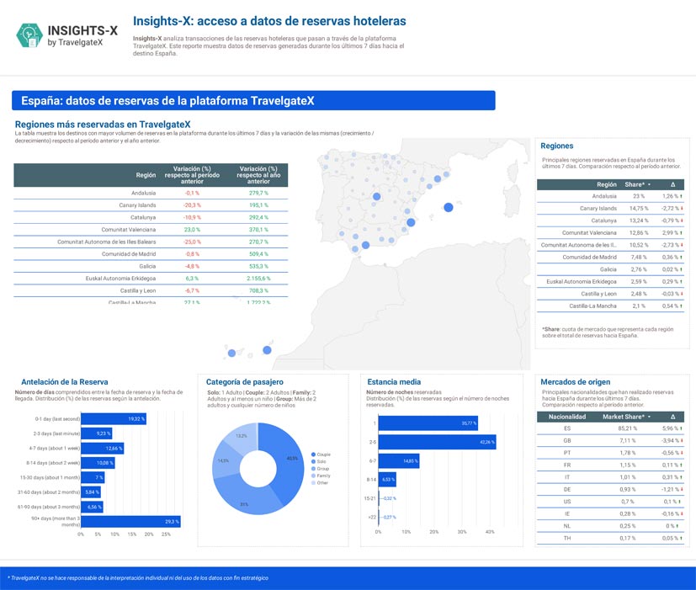Image resolution: width=696 pixels, height=590 pixels.
Task: Toggle the Solo legend entry
Action: tap(319, 462)
